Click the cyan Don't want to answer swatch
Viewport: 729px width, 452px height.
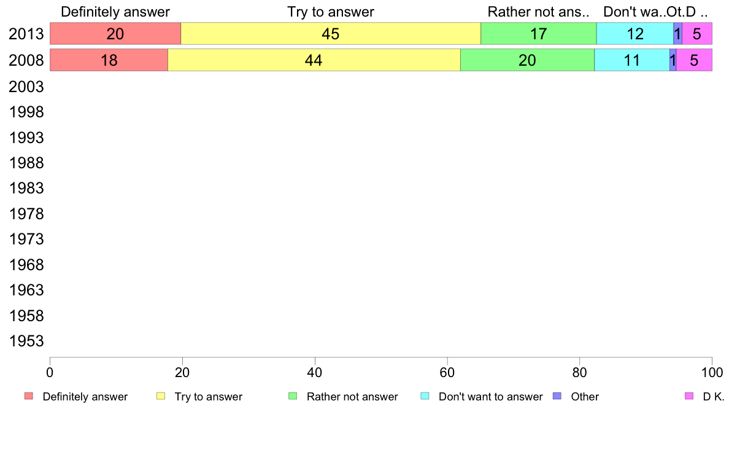pos(425,396)
